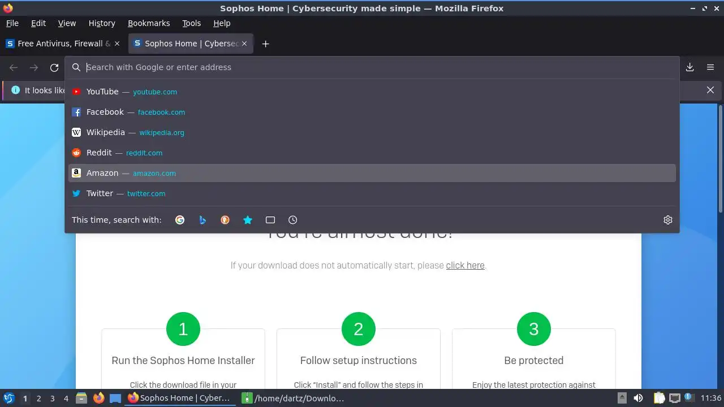Select the step 2 green circle

(x=359, y=329)
